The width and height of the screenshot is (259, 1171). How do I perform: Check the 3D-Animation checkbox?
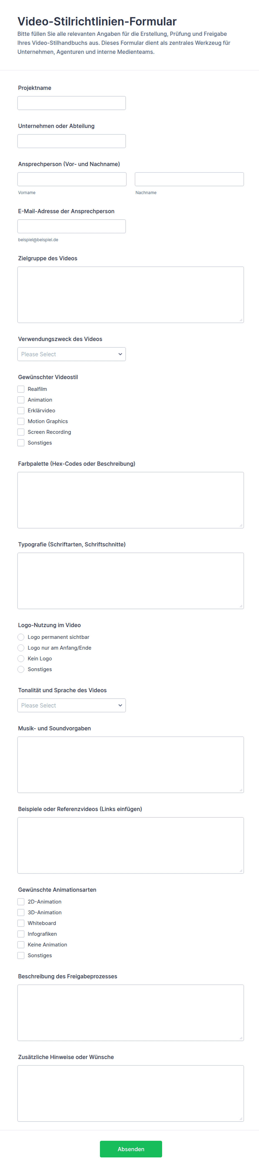pyautogui.click(x=21, y=912)
